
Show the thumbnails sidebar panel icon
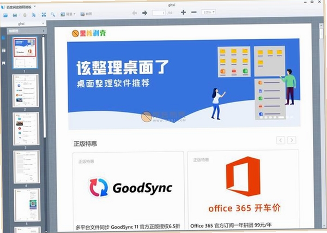pyautogui.click(x=3, y=38)
